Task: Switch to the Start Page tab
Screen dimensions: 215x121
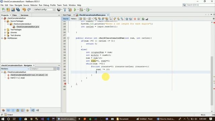Action: [x=67, y=15]
